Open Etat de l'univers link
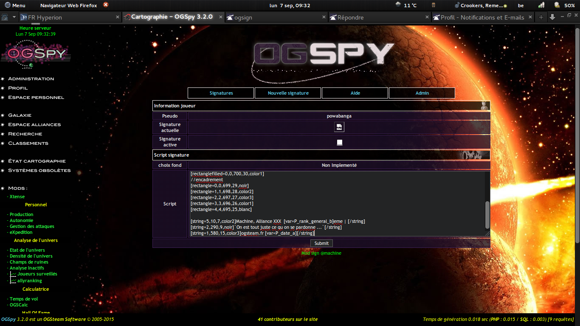This screenshot has height=326, width=580. coord(27,250)
